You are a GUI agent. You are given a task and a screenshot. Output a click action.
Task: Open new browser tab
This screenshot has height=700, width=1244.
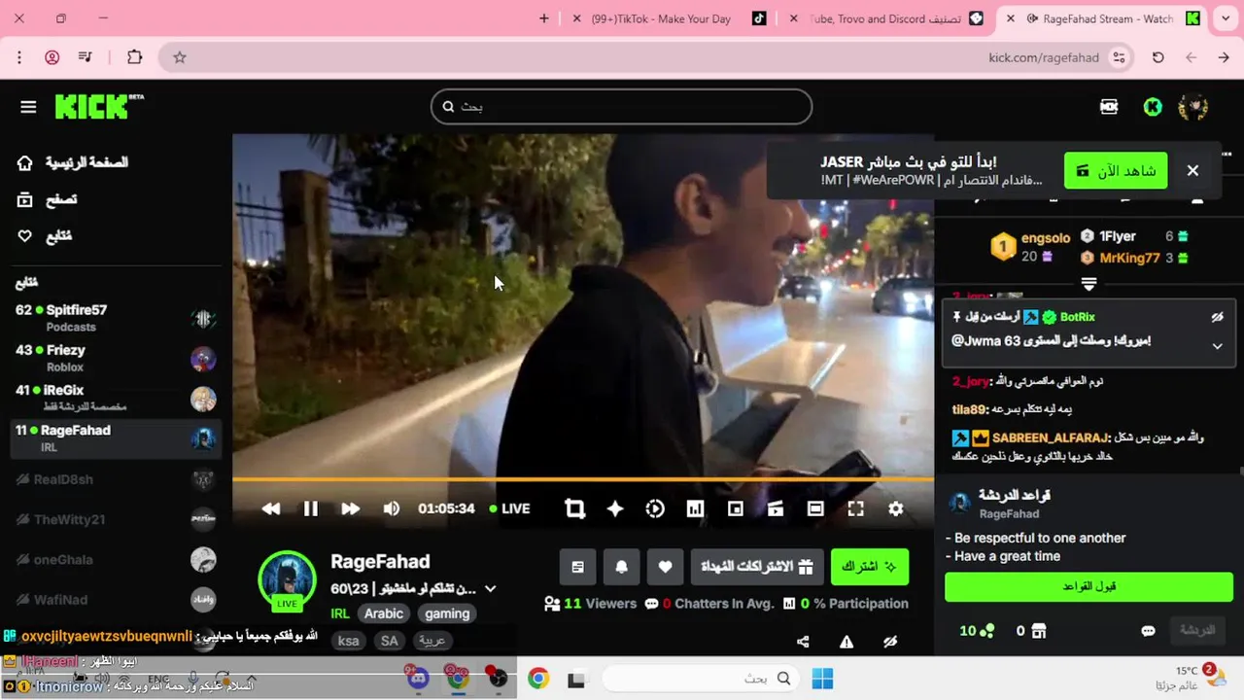click(x=544, y=18)
